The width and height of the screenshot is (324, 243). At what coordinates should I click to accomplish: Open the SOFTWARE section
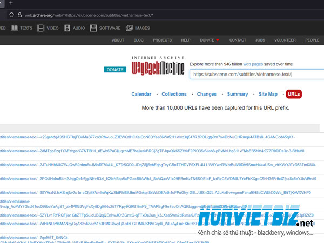point(110,28)
